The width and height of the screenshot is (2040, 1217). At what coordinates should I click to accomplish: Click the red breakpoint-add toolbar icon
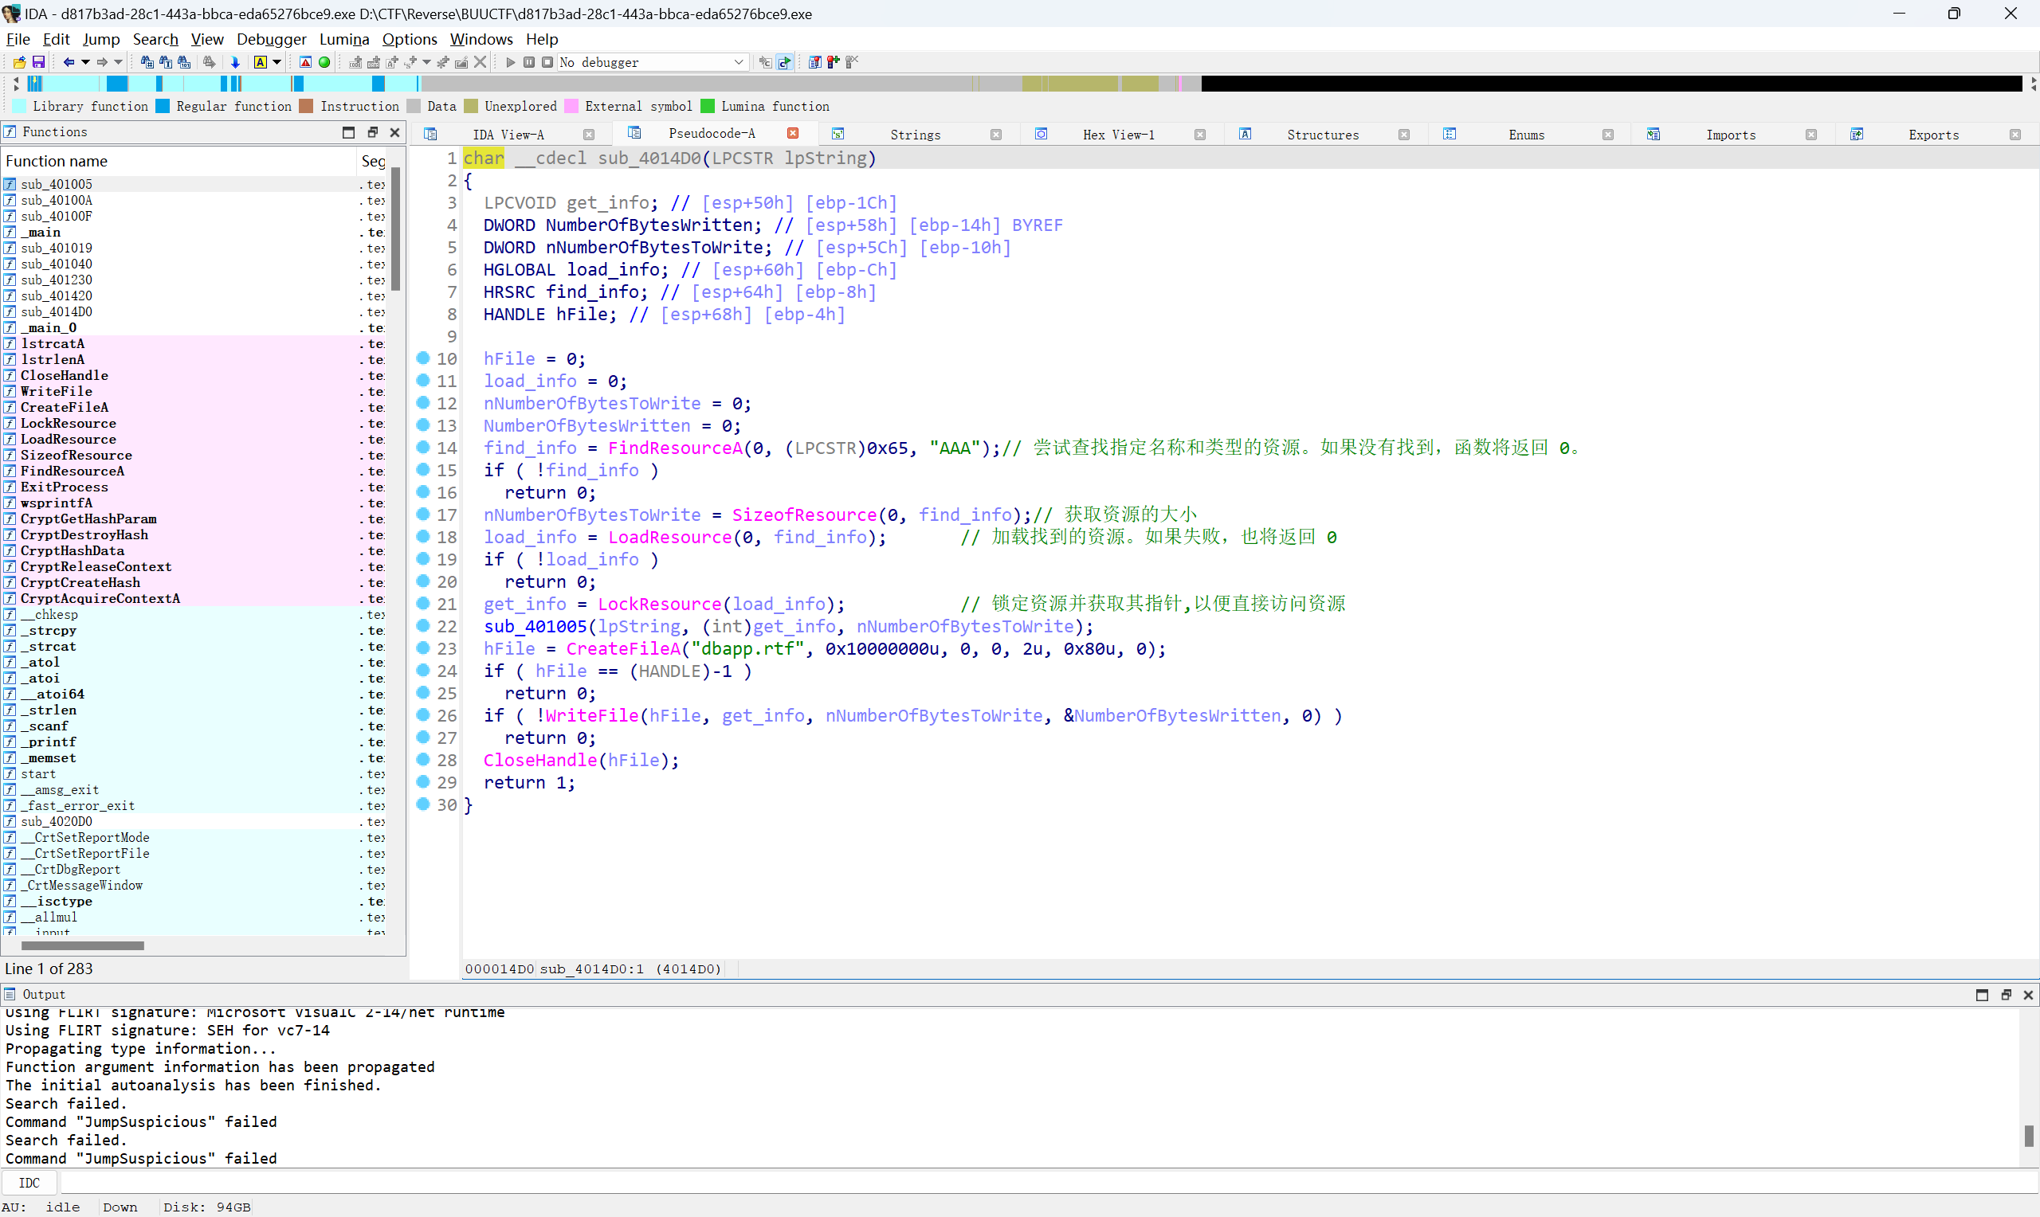tap(834, 62)
